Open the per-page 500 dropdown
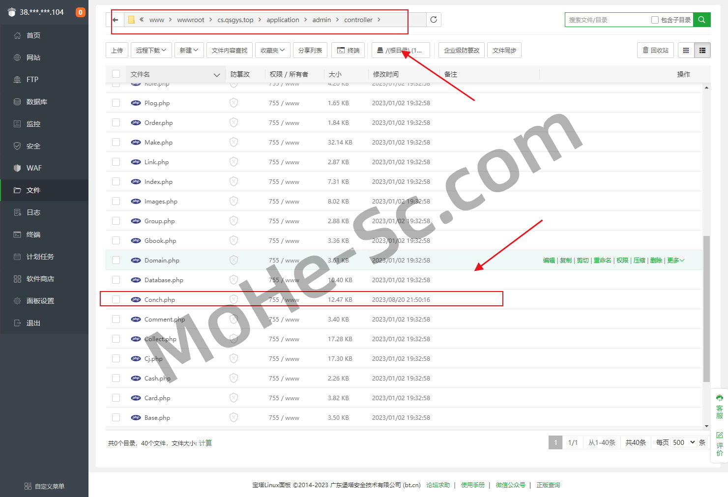Image resolution: width=728 pixels, height=497 pixels. coord(684,442)
